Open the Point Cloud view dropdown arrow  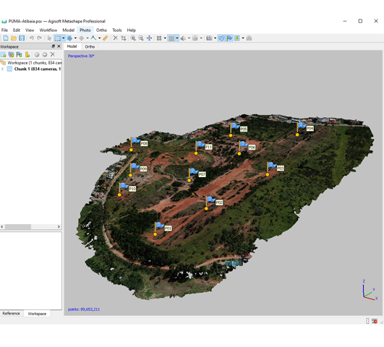(165, 38)
